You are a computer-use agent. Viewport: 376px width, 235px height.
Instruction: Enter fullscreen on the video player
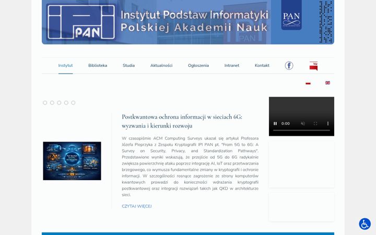coord(315,123)
